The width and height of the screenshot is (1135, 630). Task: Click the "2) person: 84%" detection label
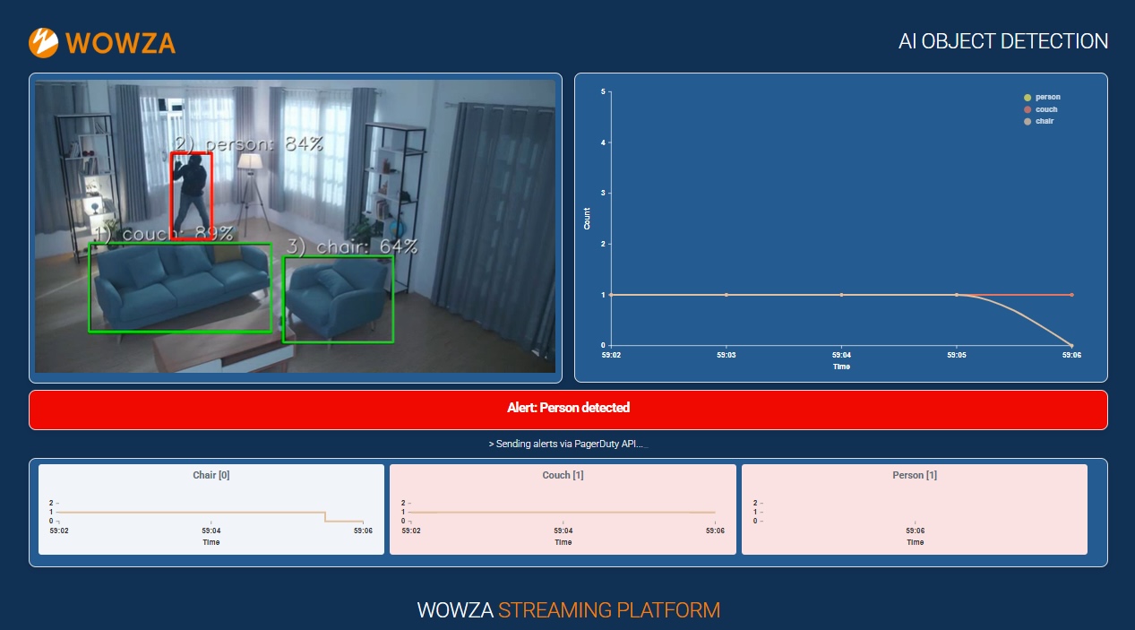point(248,143)
